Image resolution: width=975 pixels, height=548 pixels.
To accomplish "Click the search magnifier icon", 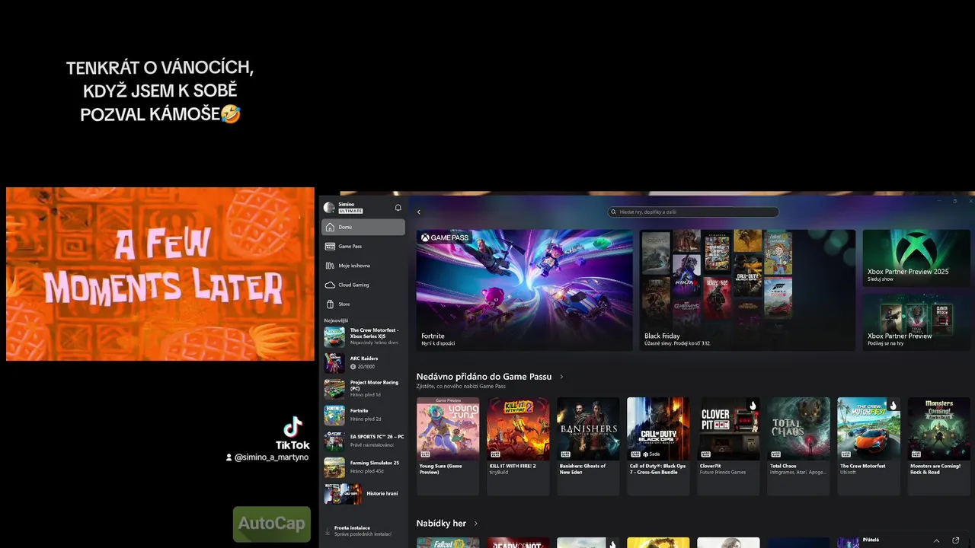I will 614,212.
